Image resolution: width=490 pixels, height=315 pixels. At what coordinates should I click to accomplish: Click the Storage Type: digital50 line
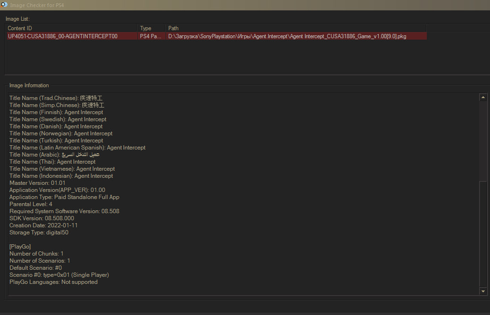click(39, 232)
